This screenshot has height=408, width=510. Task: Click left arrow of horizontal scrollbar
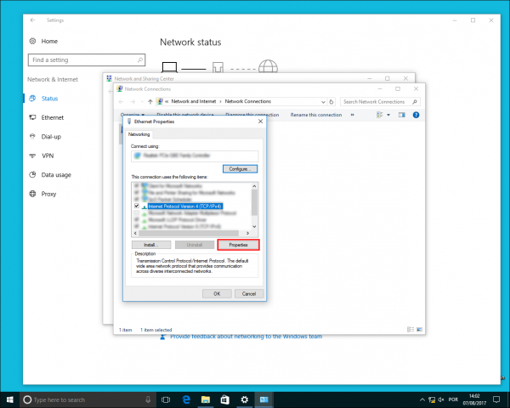(135, 233)
